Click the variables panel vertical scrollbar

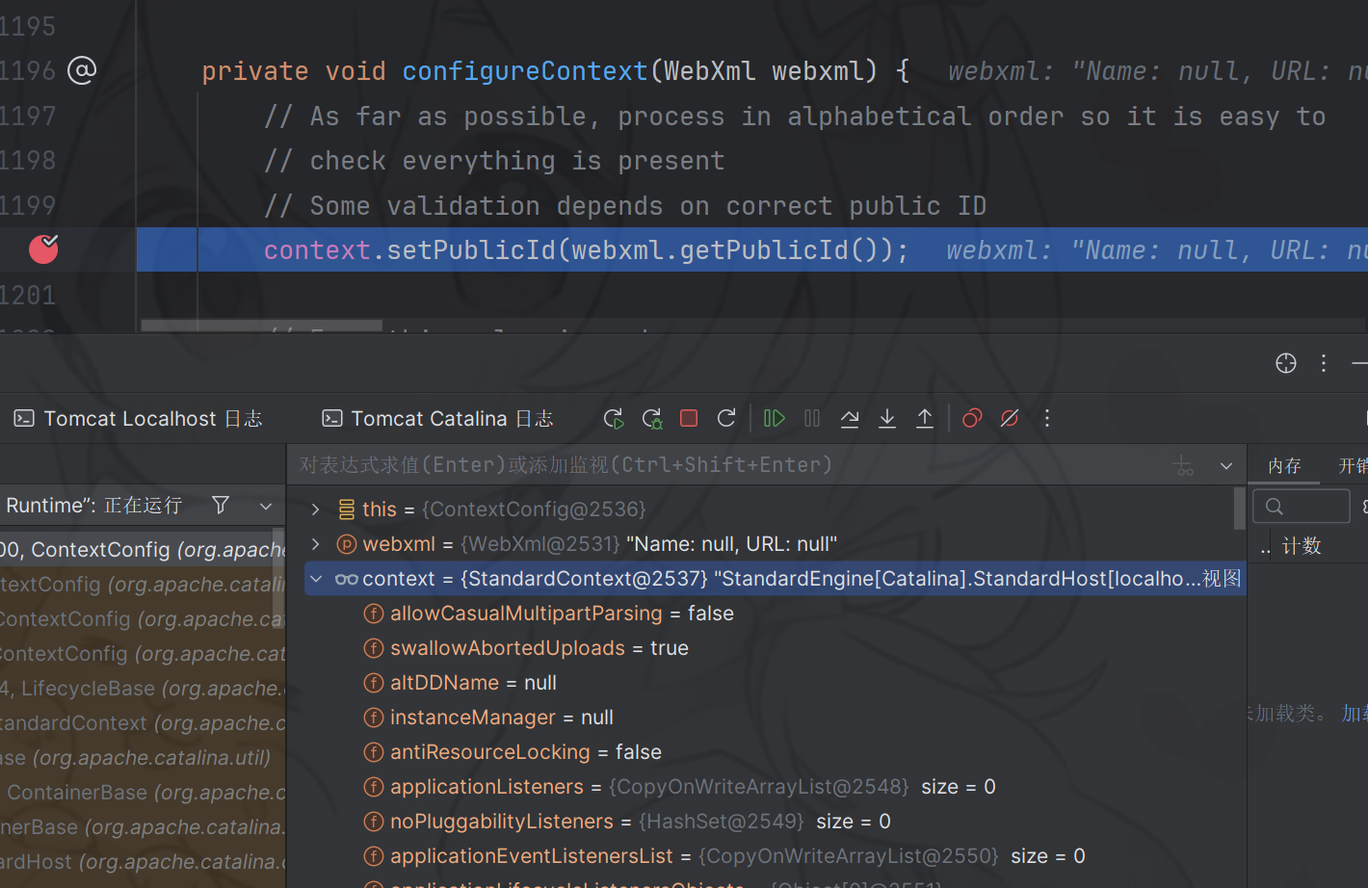coord(1240,509)
